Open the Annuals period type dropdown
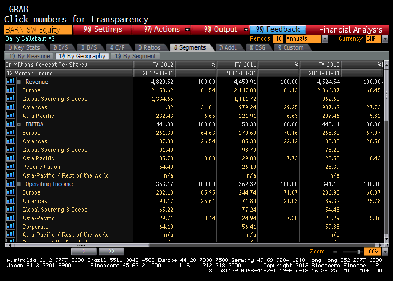Image resolution: width=393 pixels, height=281 pixels. (x=325, y=39)
